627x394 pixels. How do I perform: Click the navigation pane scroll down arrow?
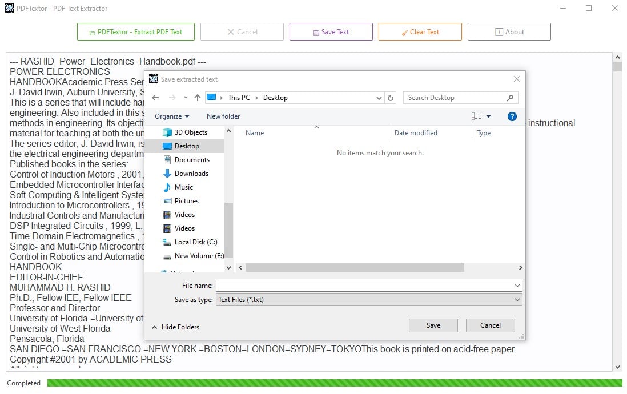coord(229,268)
